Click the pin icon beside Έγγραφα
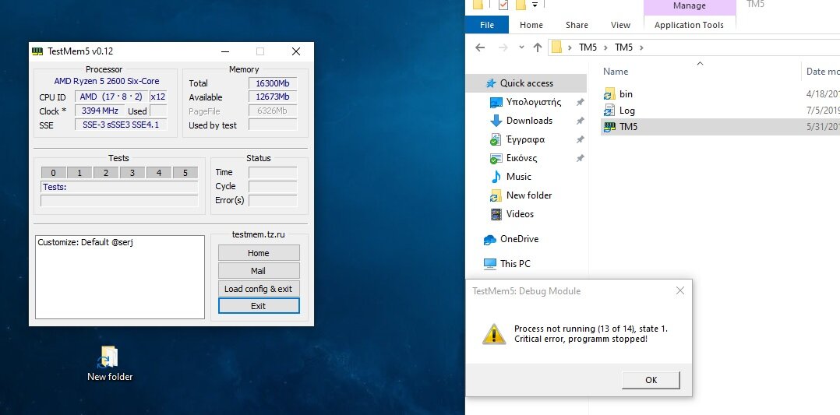This screenshot has height=415, width=840. [580, 140]
